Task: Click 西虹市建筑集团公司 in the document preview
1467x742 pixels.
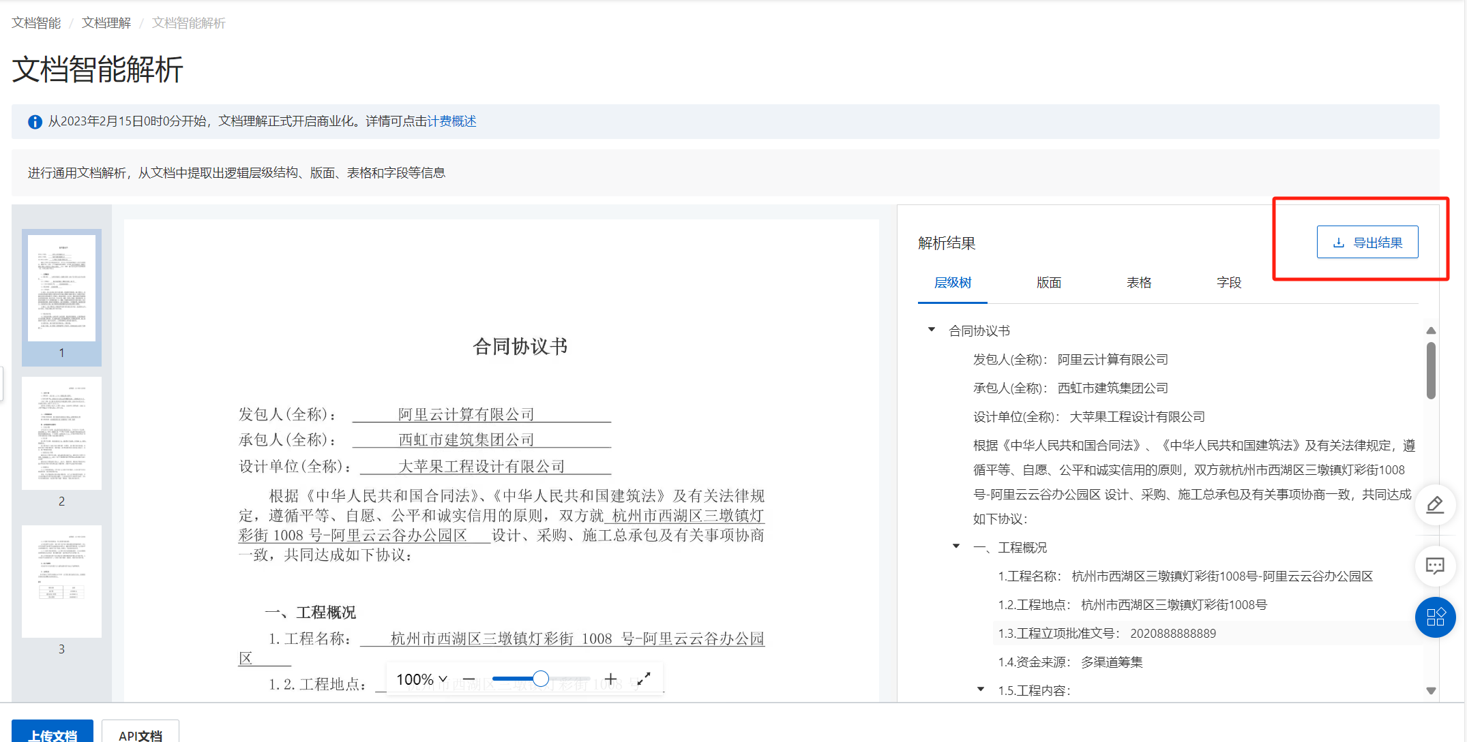Action: pyautogui.click(x=466, y=440)
